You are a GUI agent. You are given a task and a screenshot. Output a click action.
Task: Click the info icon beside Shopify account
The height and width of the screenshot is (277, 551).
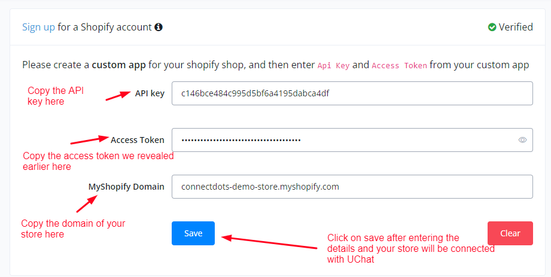pos(159,27)
